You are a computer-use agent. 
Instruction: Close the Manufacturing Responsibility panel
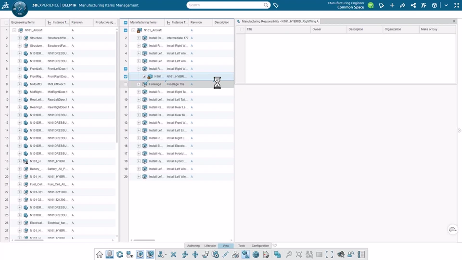click(x=454, y=21)
